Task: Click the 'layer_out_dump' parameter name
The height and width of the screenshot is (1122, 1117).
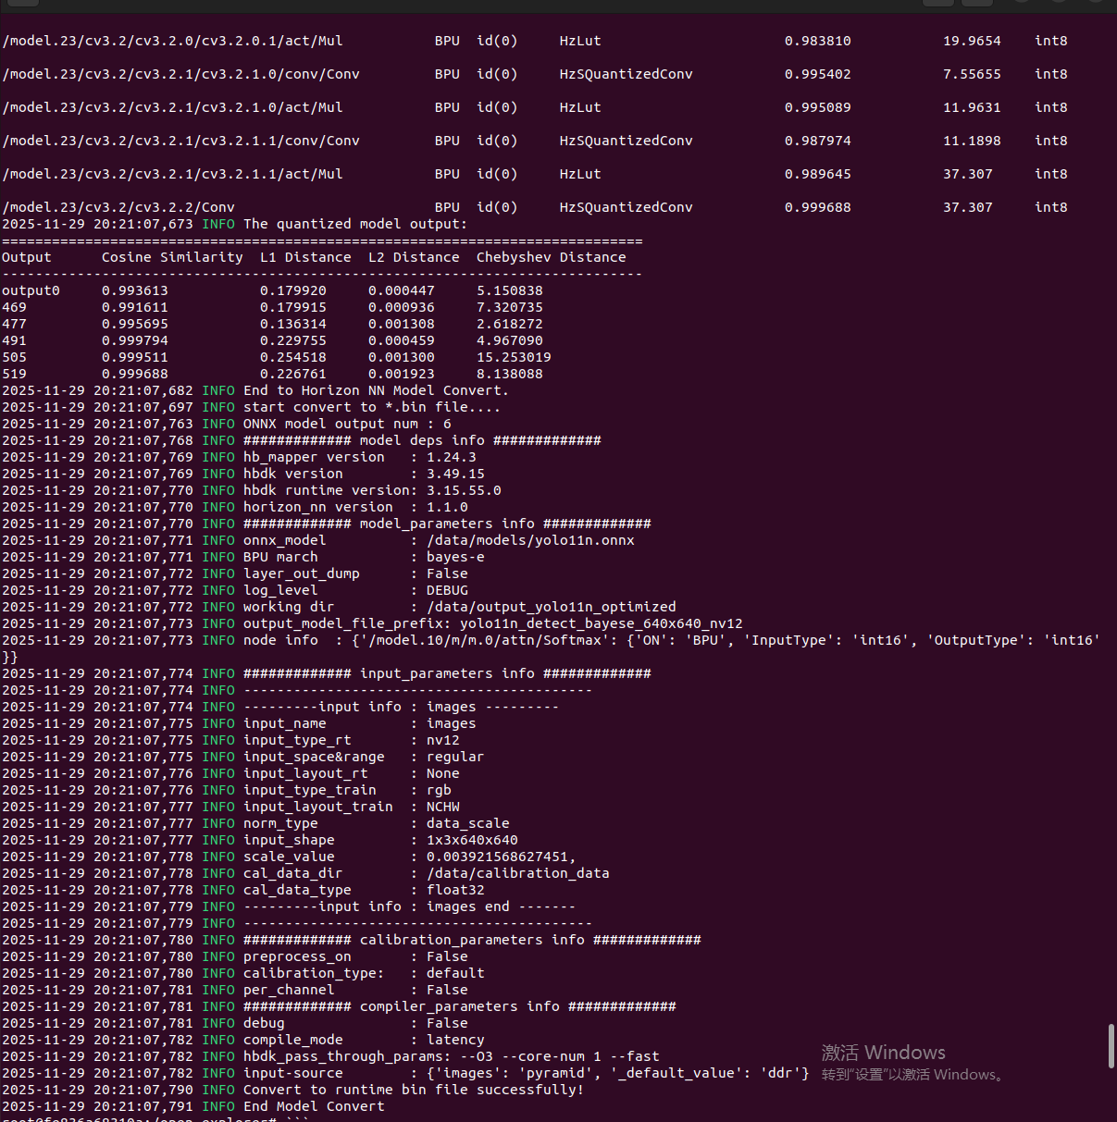Action: (x=302, y=573)
